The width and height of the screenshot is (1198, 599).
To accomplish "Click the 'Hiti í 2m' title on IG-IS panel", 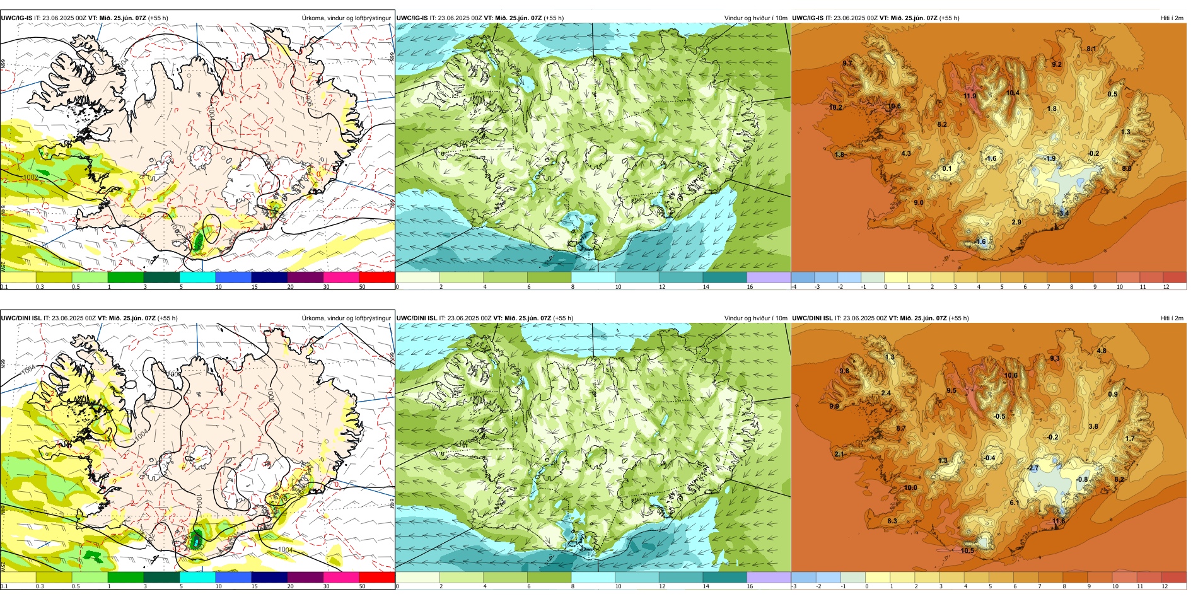I will (1172, 18).
